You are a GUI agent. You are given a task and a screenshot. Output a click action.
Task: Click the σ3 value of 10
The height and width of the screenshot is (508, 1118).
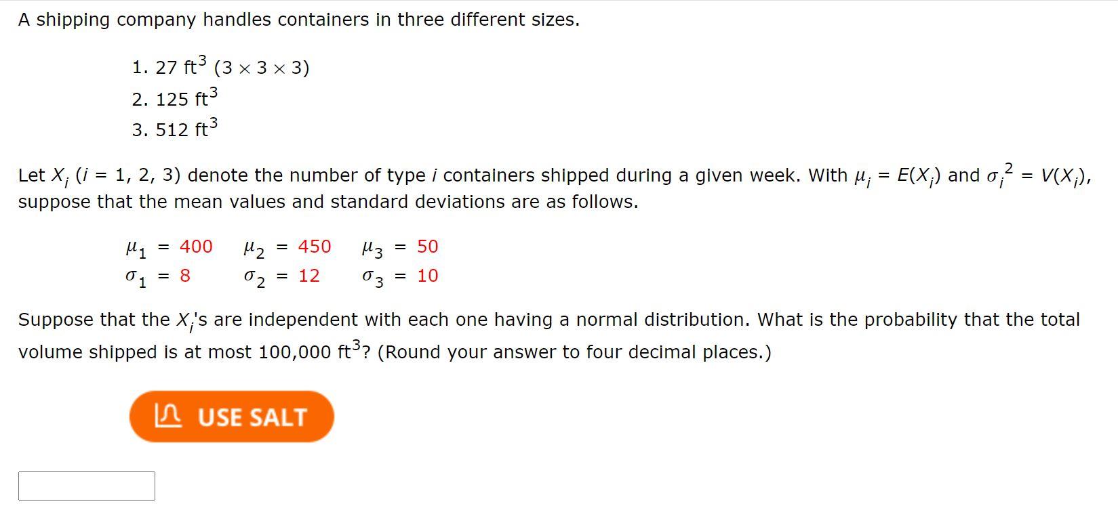427,276
